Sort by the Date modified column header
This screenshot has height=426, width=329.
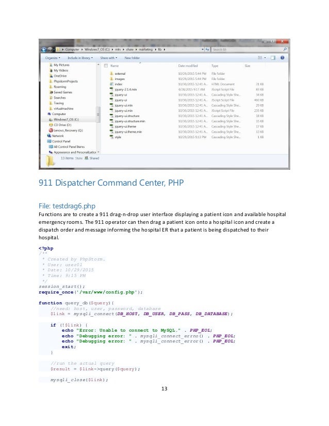(188, 65)
